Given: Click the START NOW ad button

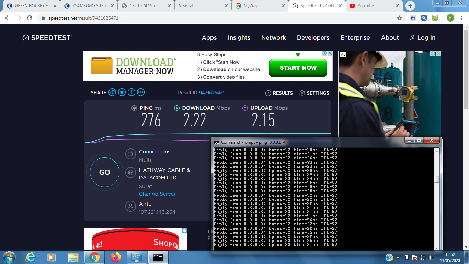Looking at the screenshot, I should click(x=298, y=68).
